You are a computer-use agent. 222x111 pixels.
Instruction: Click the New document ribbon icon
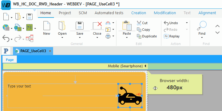pos(46,26)
